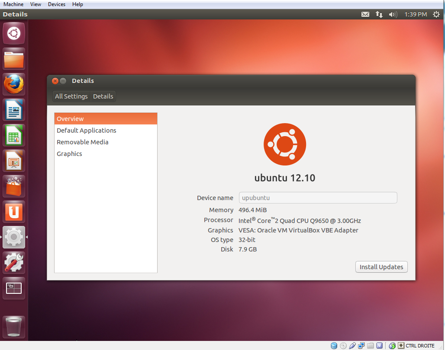
Task: Select Graphics in the sidebar
Action: tap(106, 153)
